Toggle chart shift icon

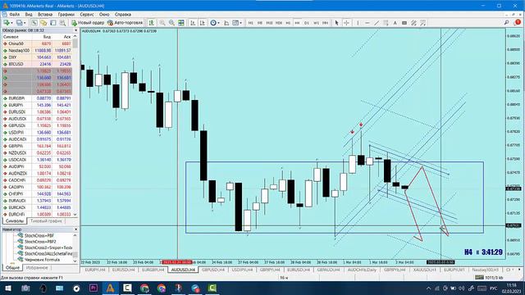pos(203,23)
